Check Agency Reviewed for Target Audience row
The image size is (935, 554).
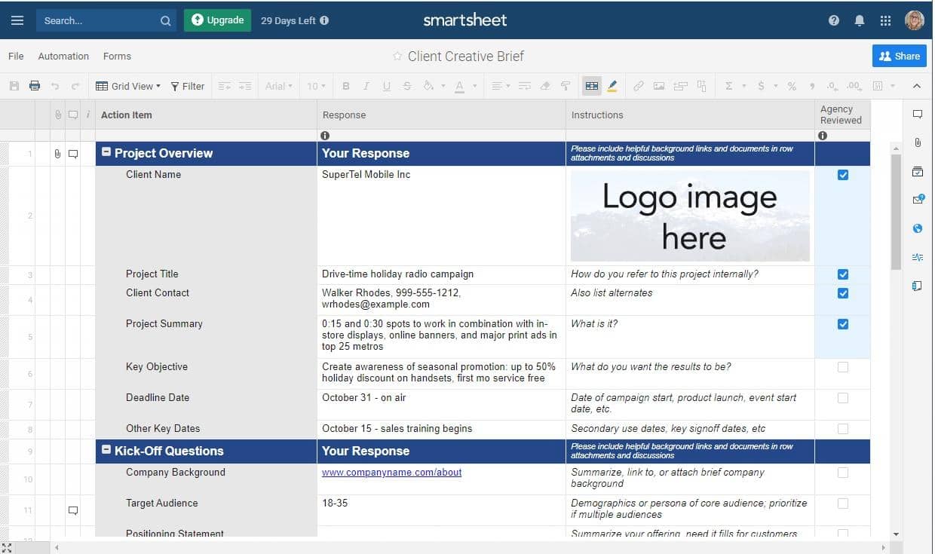coord(843,503)
